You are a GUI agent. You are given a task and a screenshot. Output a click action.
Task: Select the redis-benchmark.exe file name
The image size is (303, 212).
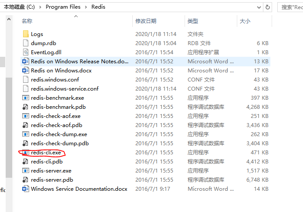click(57, 98)
